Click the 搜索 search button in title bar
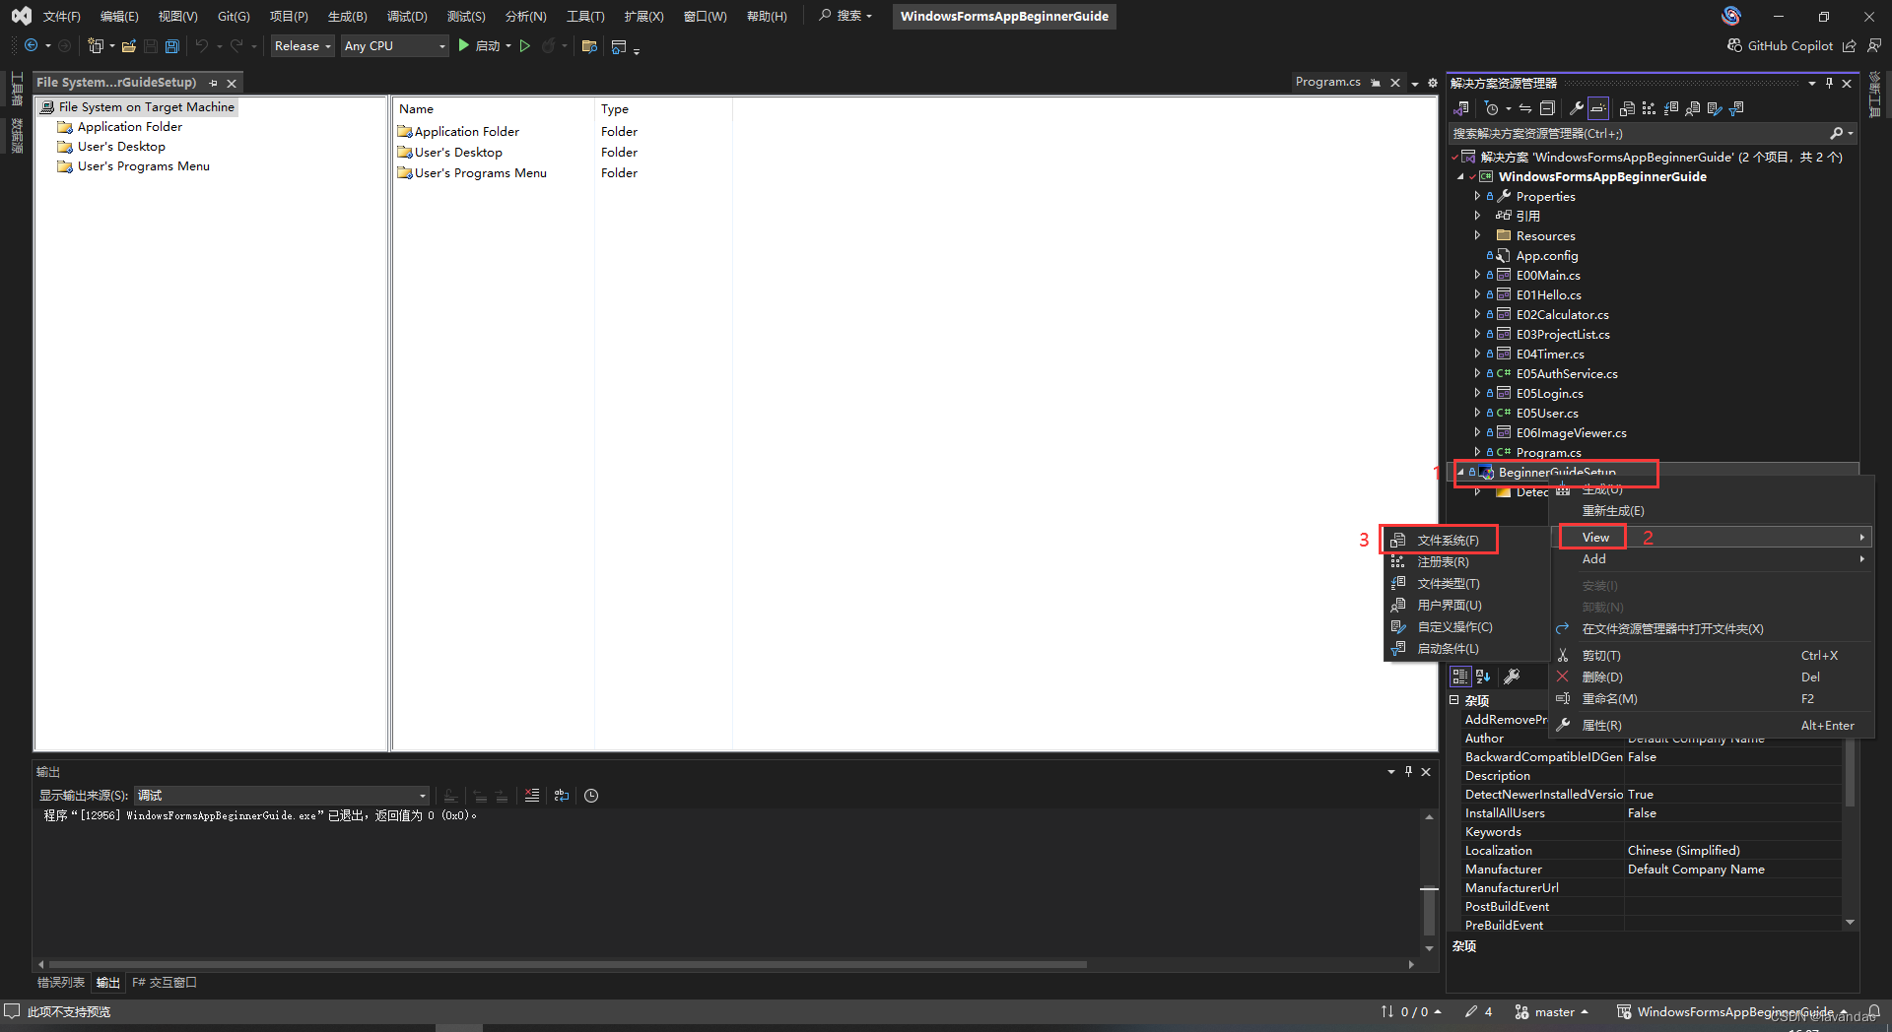Screen dimensions: 1892x1032 pyautogui.click(x=845, y=17)
